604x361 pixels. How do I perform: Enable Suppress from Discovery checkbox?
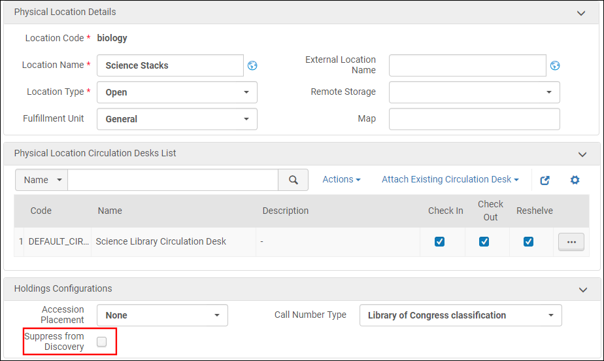102,341
